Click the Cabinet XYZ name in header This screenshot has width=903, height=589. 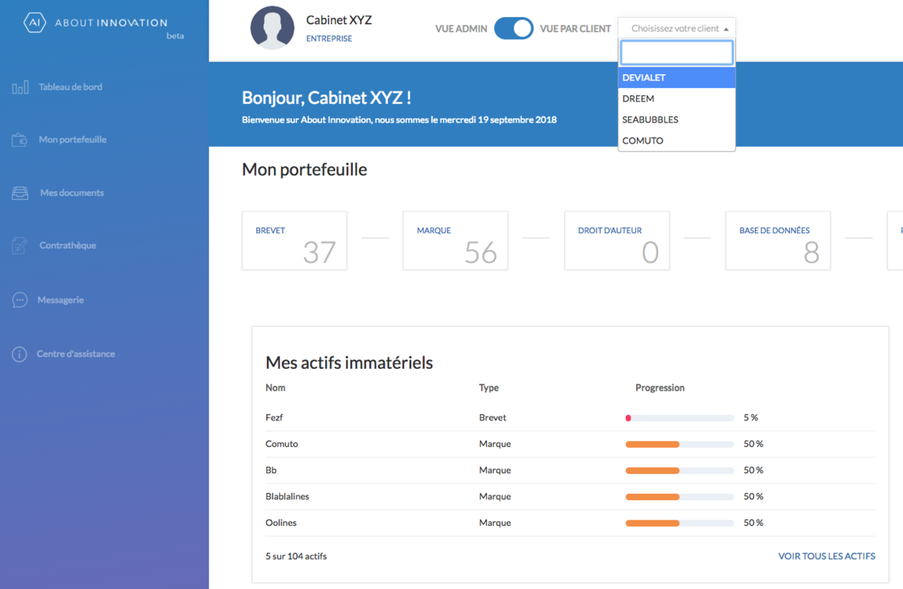(x=339, y=20)
